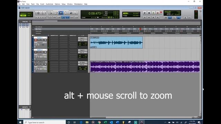Open the AudioSuite menu
221x124 pixels.
click(49, 4)
